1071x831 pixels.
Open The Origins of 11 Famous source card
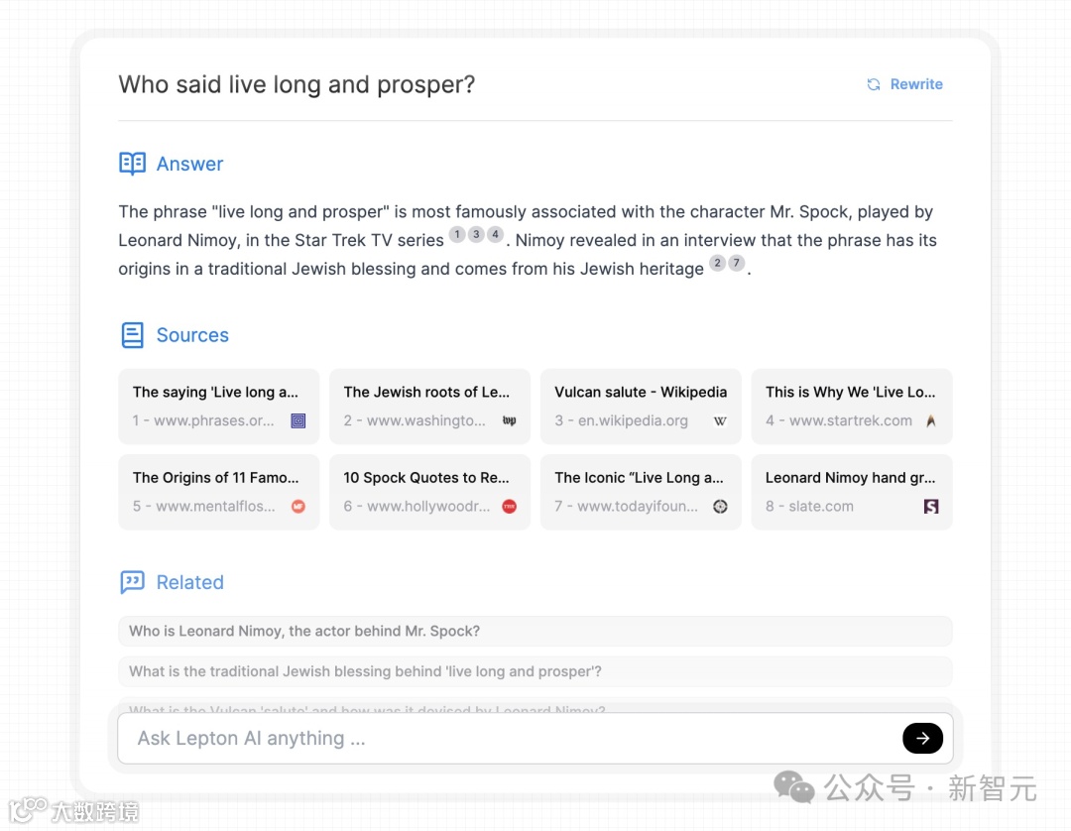(x=218, y=491)
